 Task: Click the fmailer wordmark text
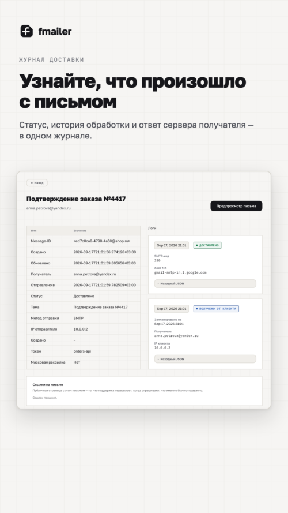click(x=55, y=31)
